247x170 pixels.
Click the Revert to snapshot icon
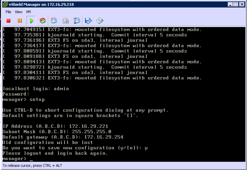point(66,20)
